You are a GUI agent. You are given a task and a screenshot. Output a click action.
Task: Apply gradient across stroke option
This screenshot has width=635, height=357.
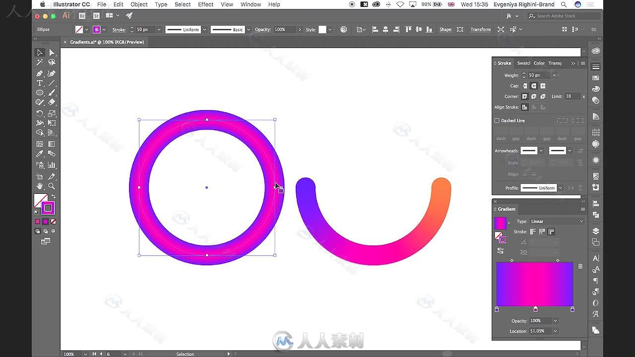tap(551, 232)
